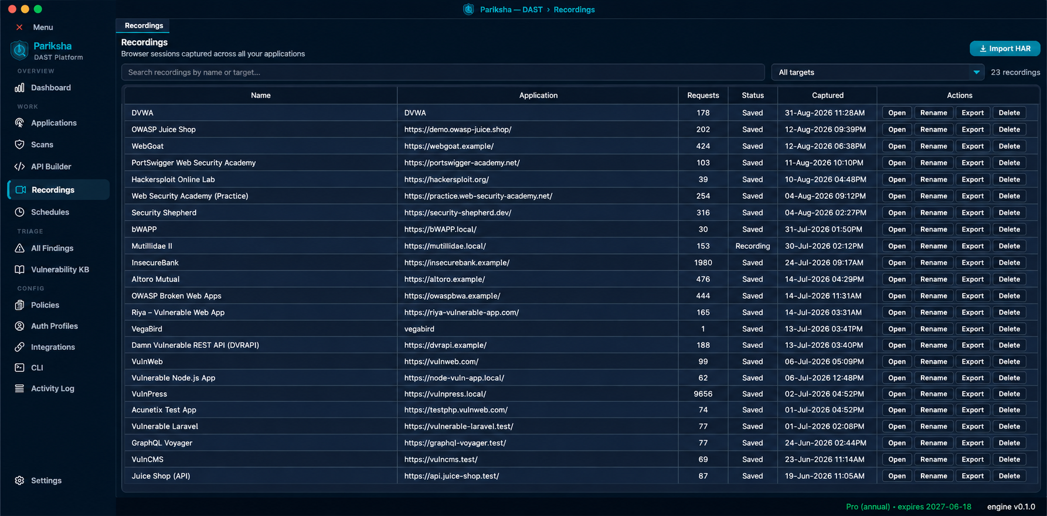Sort by the Requests column header
Screen dimensions: 1047x516
click(703, 95)
